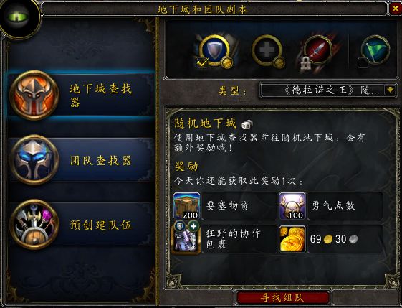Click the locked Damage role sword icon
This screenshot has width=402, height=308.
tap(318, 50)
